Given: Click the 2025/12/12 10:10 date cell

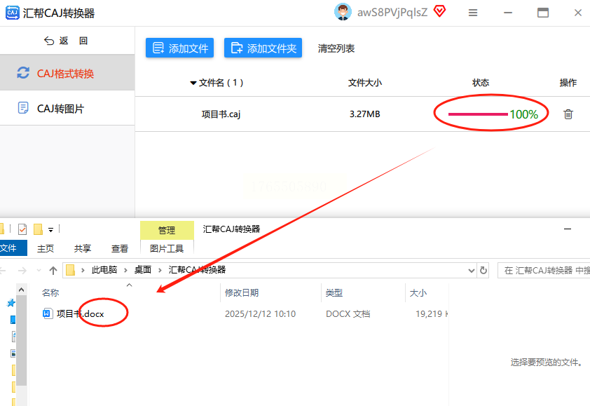Looking at the screenshot, I should (261, 313).
